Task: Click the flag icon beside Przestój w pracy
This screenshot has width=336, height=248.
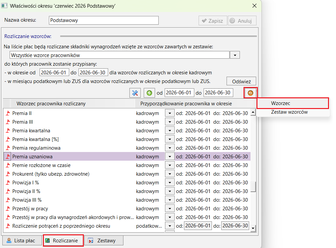Action: [8, 208]
